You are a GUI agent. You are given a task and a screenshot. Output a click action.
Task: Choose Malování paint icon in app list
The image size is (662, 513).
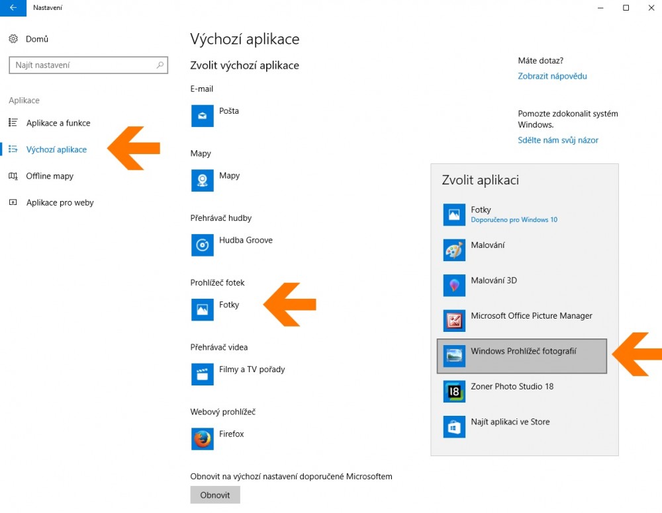454,250
